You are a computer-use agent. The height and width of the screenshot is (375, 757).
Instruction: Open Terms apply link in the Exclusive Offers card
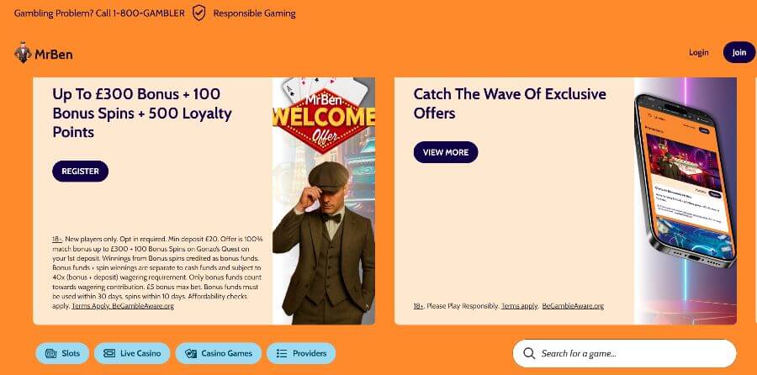(519, 306)
